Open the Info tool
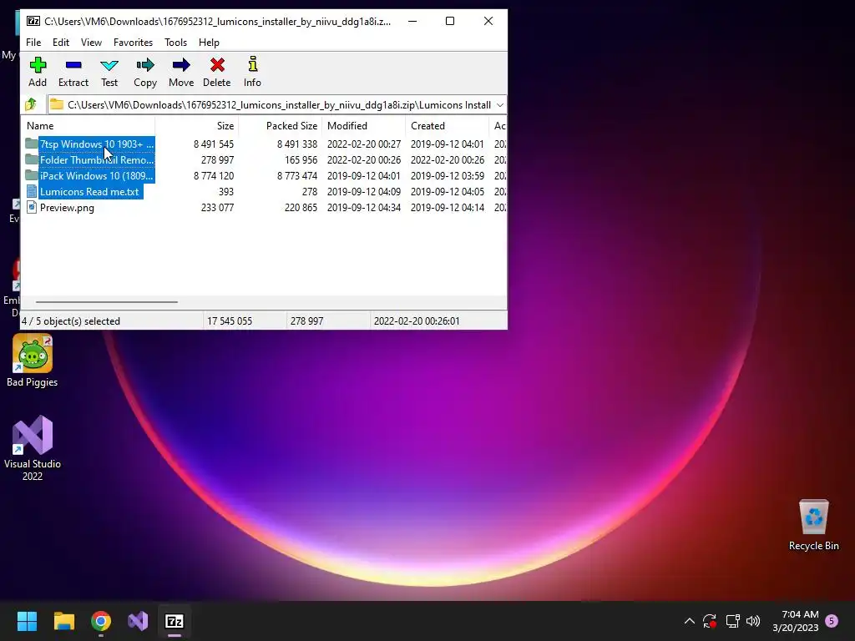 coord(252,64)
